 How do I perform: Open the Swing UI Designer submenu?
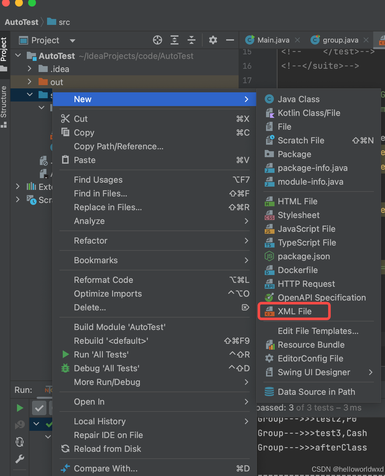tap(319, 372)
